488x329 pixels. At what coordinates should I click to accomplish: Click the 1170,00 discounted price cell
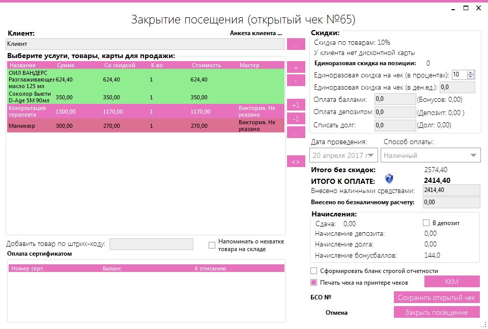tap(113, 112)
